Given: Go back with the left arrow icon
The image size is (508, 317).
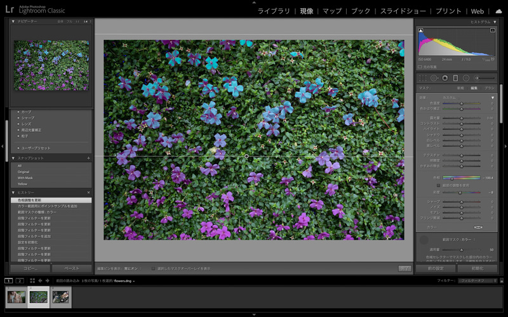Looking at the screenshot, I should click(x=40, y=280).
